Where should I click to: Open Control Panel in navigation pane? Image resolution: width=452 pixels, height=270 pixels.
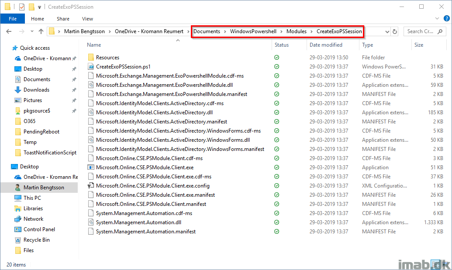pyautogui.click(x=39, y=229)
